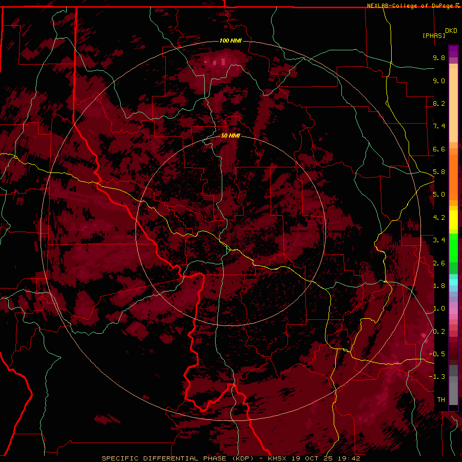The width and height of the screenshot is (462, 462).
Task: Click the orange color bar segment
Action: pos(453,177)
